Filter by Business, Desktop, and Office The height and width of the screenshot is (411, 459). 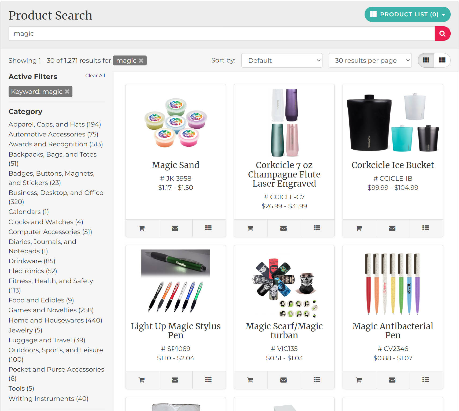pyautogui.click(x=56, y=197)
